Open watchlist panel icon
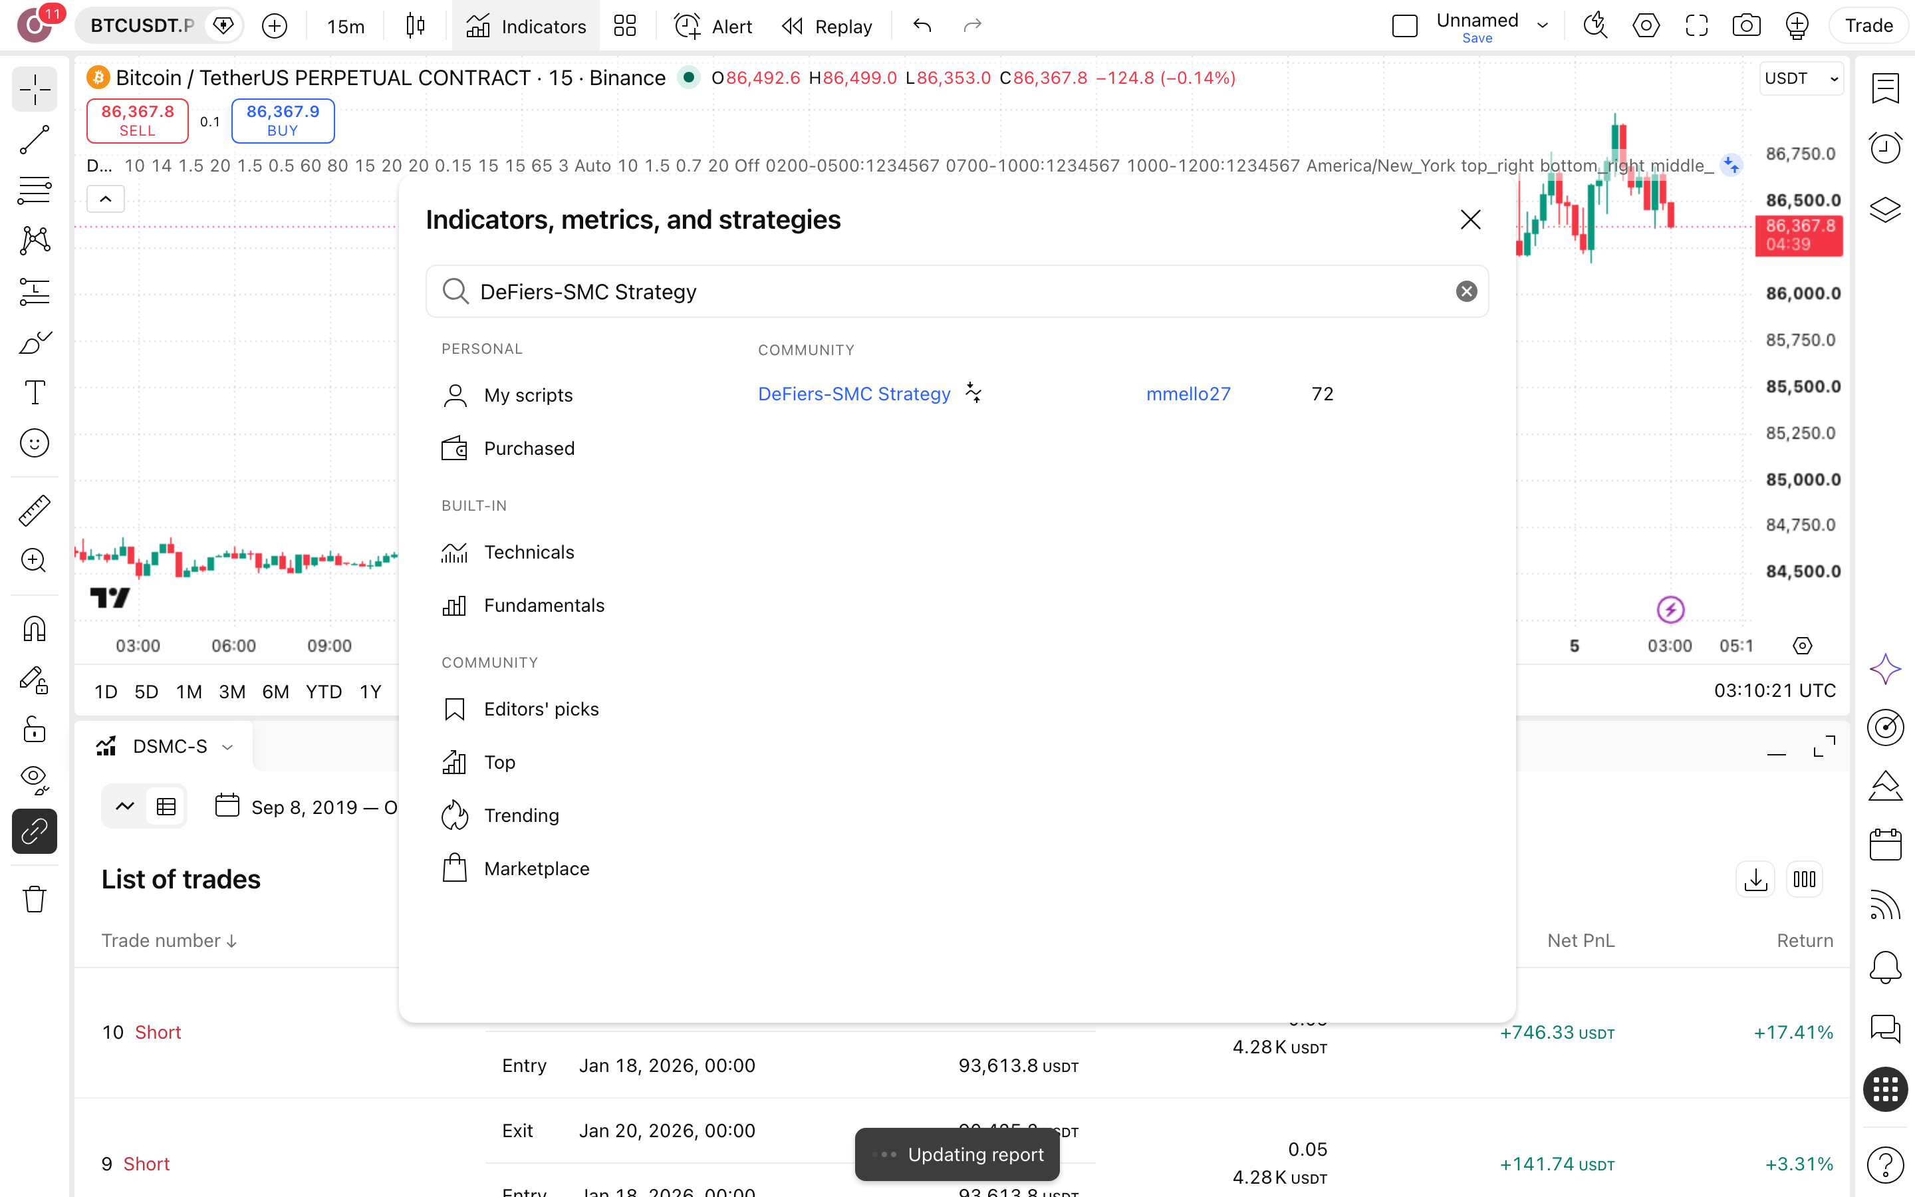1915x1197 pixels. click(1886, 88)
